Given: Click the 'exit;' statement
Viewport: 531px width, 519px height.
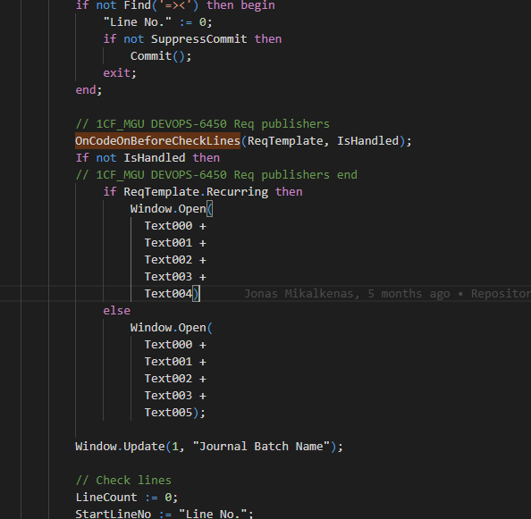Looking at the screenshot, I should (x=120, y=73).
